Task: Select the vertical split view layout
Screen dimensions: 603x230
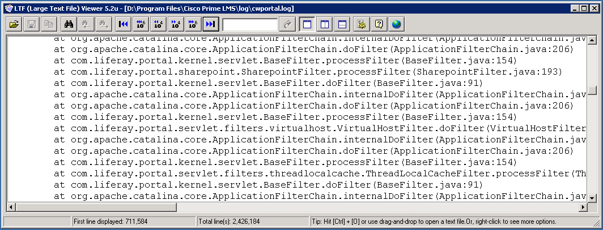Action: click(325, 24)
